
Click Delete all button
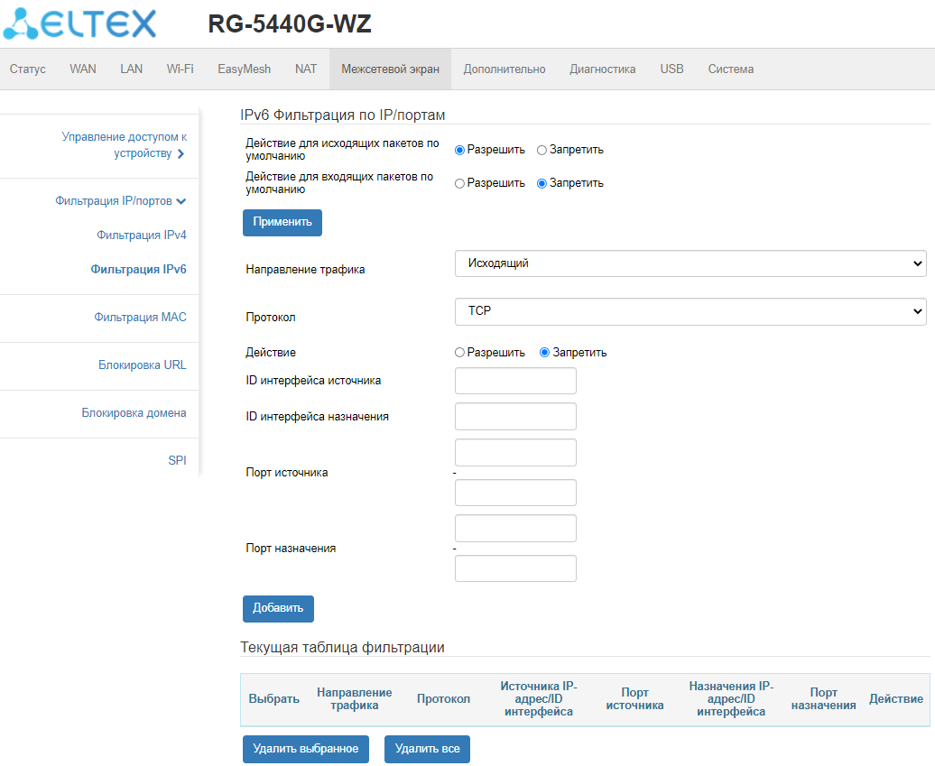(427, 749)
